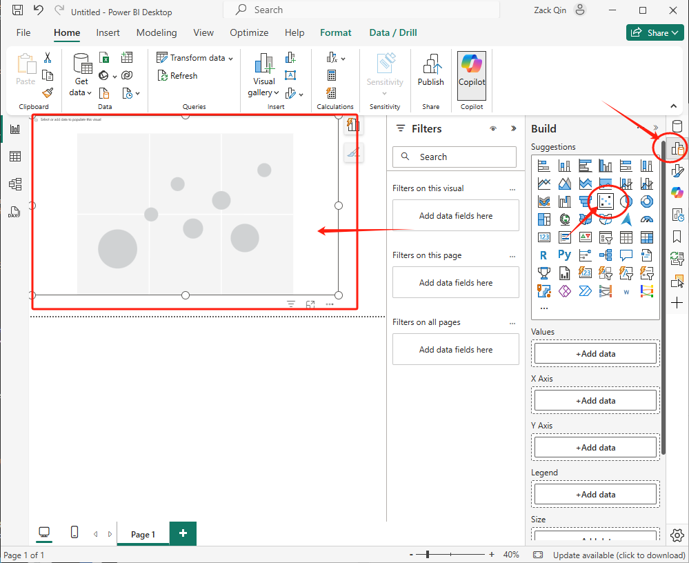Click the Refresh button
689x563 pixels.
click(177, 76)
